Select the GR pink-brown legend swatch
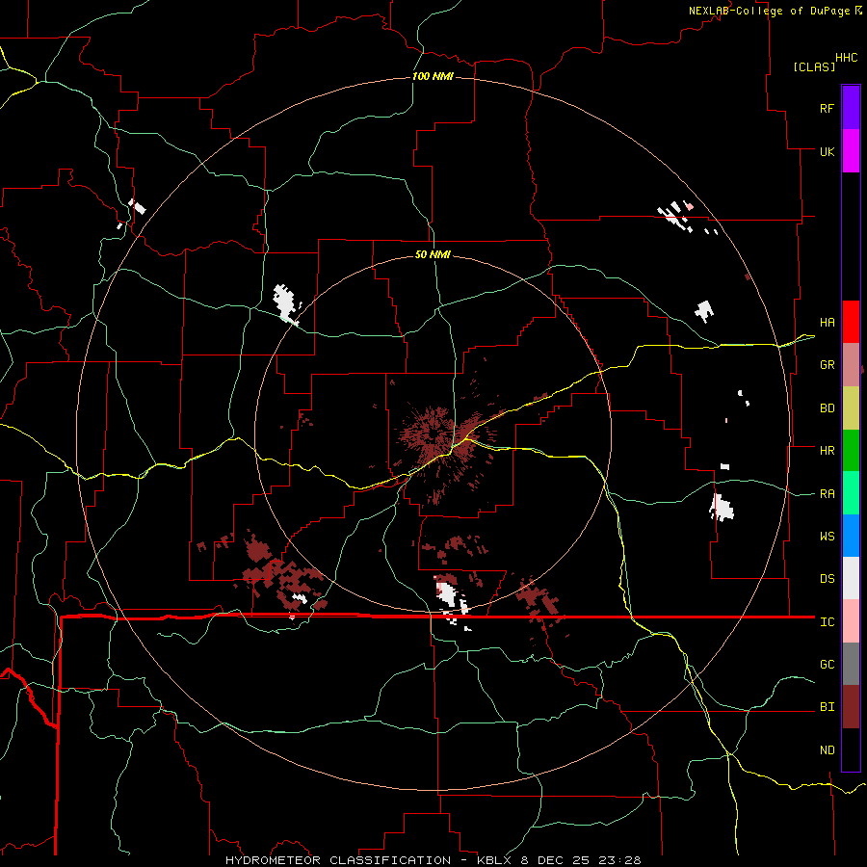 tap(851, 365)
